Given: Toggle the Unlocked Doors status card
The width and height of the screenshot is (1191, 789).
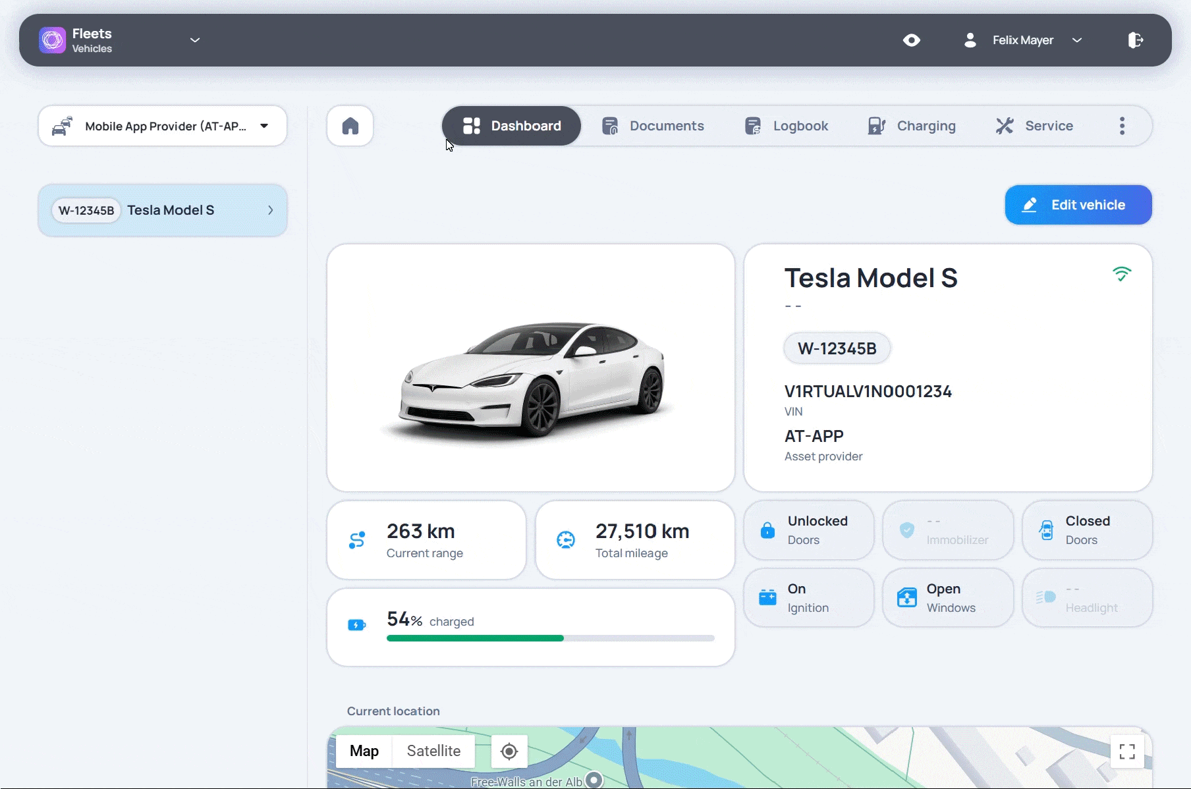Looking at the screenshot, I should pos(809,530).
